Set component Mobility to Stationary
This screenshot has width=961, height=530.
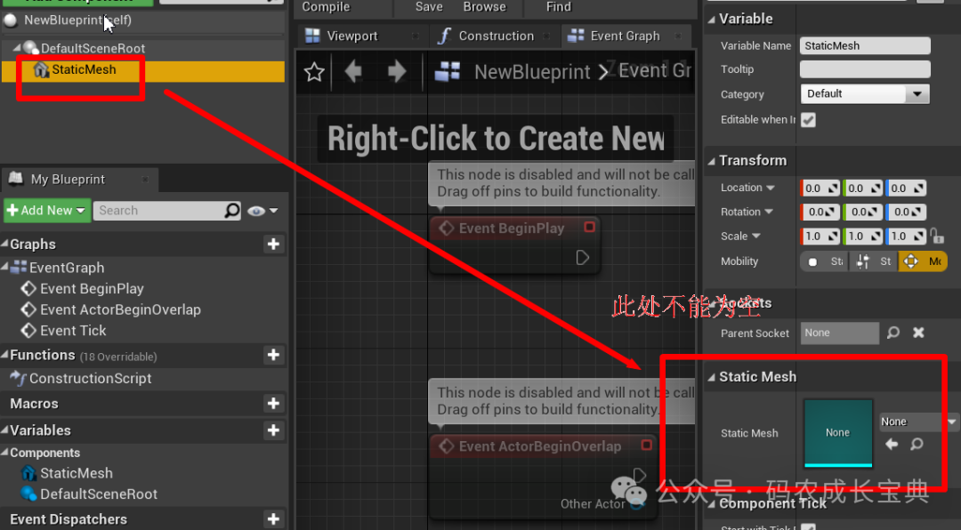[873, 261]
